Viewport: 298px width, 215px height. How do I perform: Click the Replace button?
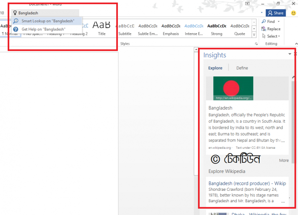(x=271, y=29)
